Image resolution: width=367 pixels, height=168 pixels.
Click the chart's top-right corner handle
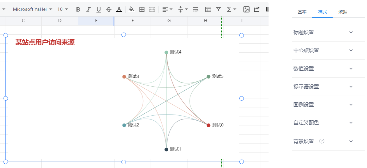point(241,35)
